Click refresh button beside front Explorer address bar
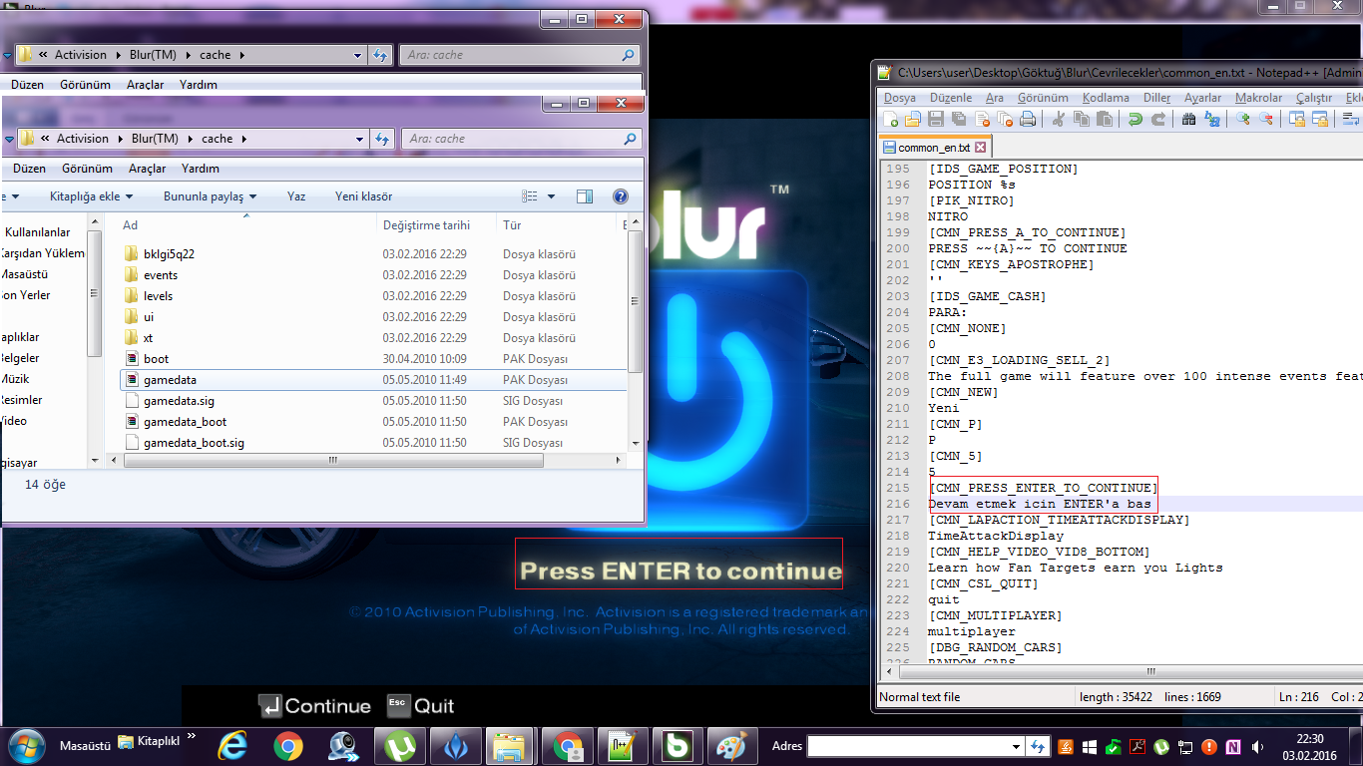Image resolution: width=1363 pixels, height=766 pixels. [x=381, y=139]
